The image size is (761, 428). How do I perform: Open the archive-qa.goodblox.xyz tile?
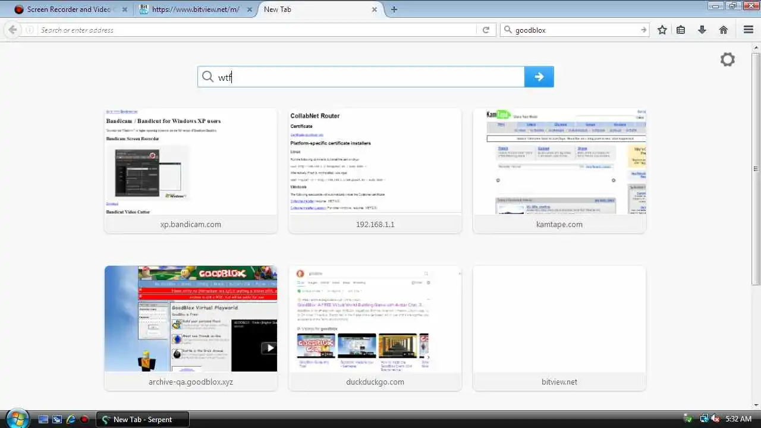[x=191, y=328]
